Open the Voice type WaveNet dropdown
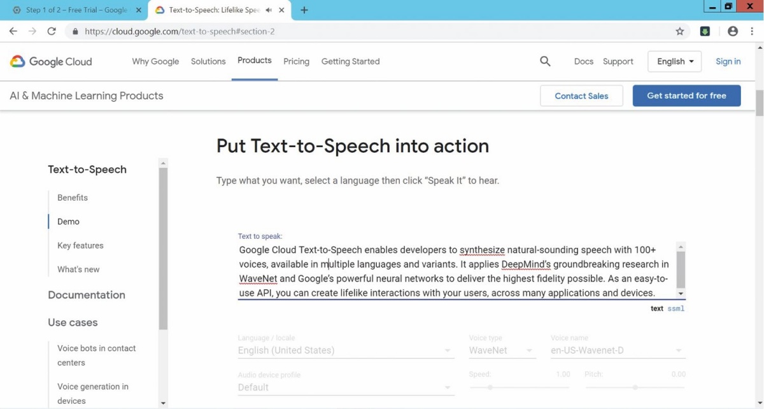 502,350
